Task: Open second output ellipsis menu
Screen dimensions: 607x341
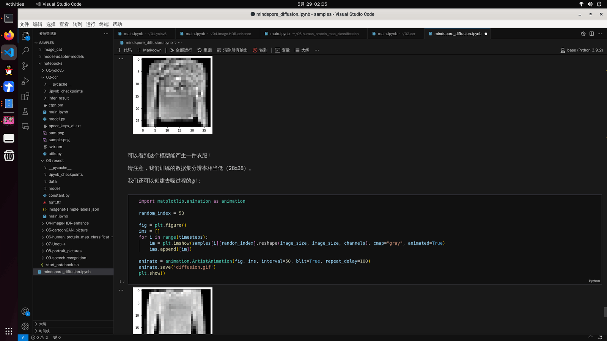Action: click(121, 290)
